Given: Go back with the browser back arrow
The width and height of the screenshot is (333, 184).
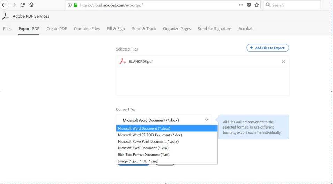Looking at the screenshot, I should coord(4,5).
